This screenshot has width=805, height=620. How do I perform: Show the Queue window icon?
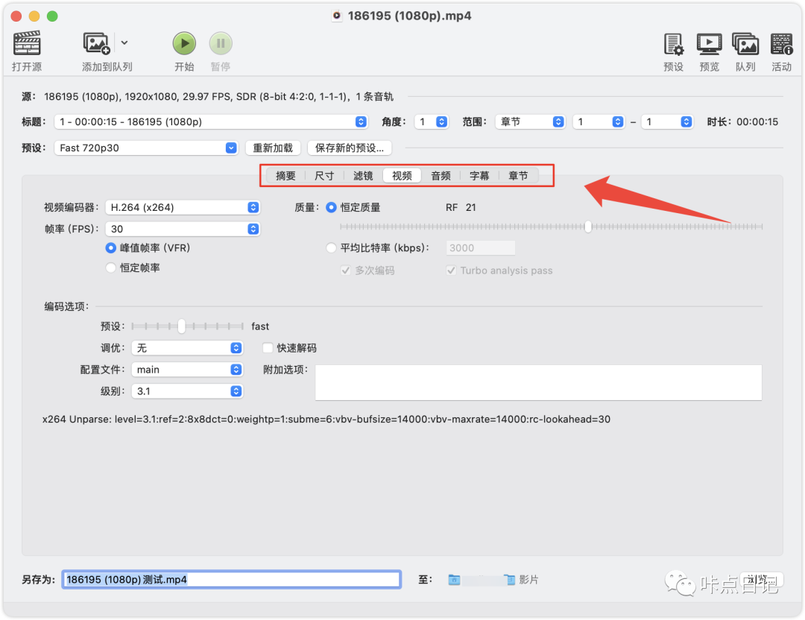[x=745, y=44]
